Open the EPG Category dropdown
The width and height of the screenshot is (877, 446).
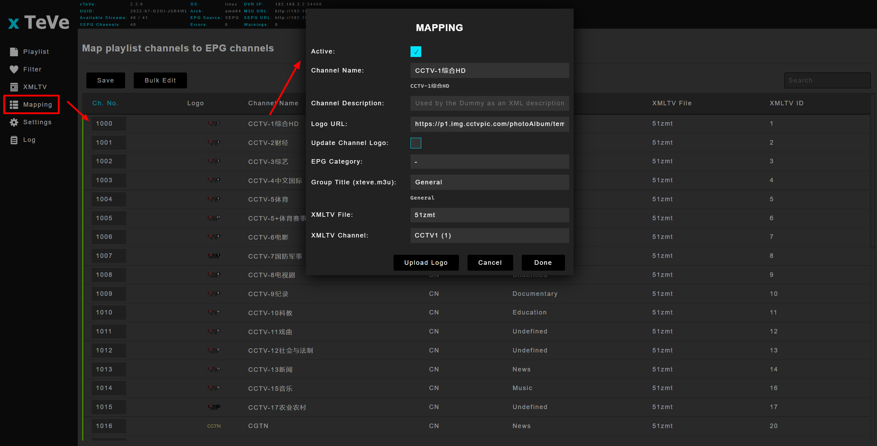coord(489,162)
